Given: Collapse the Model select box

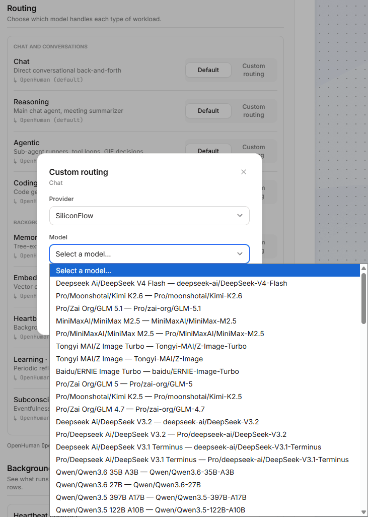Looking at the screenshot, I should coord(149,254).
